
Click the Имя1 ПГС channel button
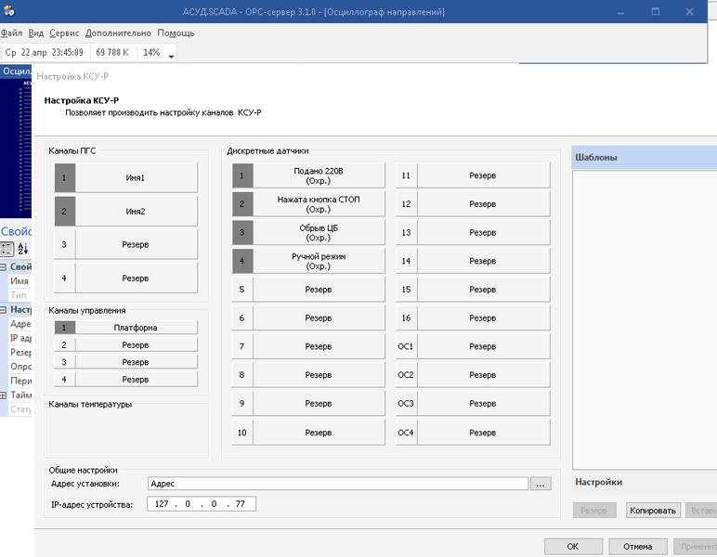click(x=137, y=177)
